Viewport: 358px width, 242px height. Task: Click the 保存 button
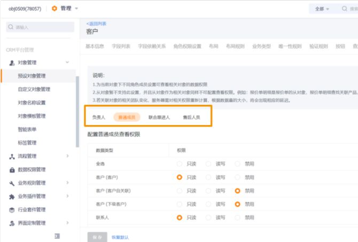pos(96,237)
